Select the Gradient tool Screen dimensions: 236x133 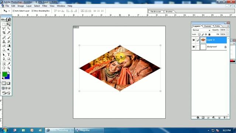tap(8, 46)
